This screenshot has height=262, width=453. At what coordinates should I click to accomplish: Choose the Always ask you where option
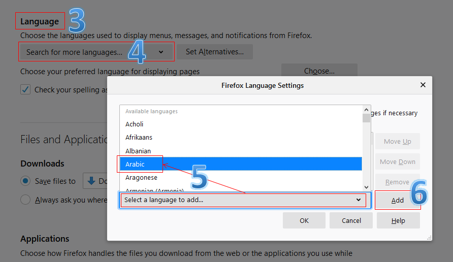tap(25, 200)
